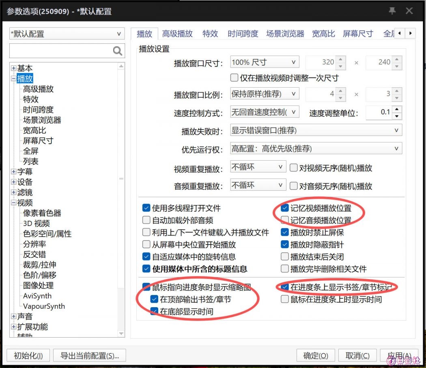Check 播放结束后关闭
The image size is (426, 368).
[x=284, y=256]
